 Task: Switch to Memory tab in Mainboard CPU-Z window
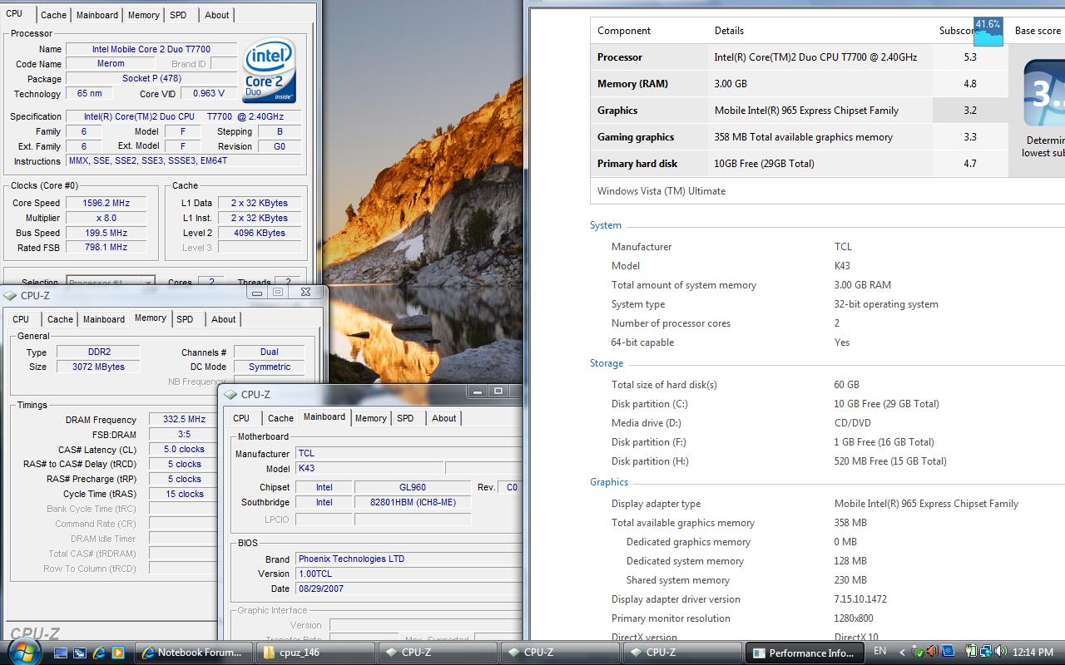(371, 418)
